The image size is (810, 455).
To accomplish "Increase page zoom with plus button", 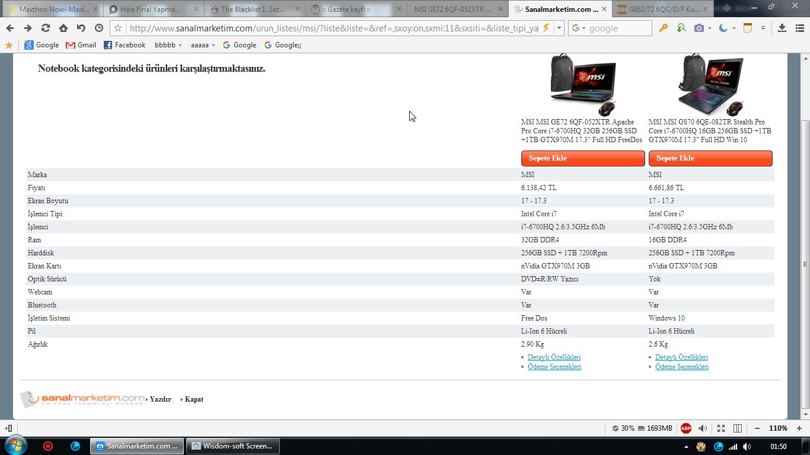I will pos(799,428).
